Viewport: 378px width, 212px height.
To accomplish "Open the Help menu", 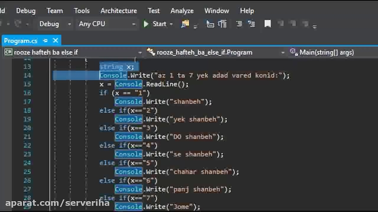I will [247, 11].
